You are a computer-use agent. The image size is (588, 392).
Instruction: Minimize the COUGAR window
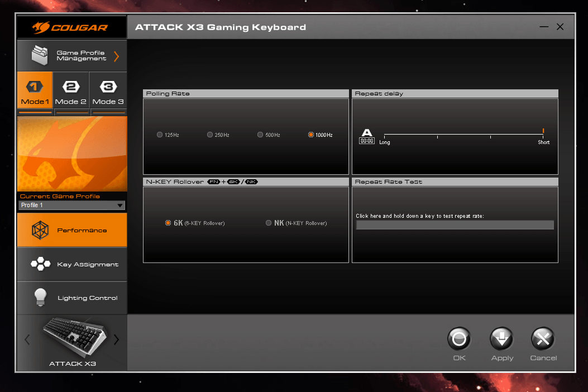[544, 27]
